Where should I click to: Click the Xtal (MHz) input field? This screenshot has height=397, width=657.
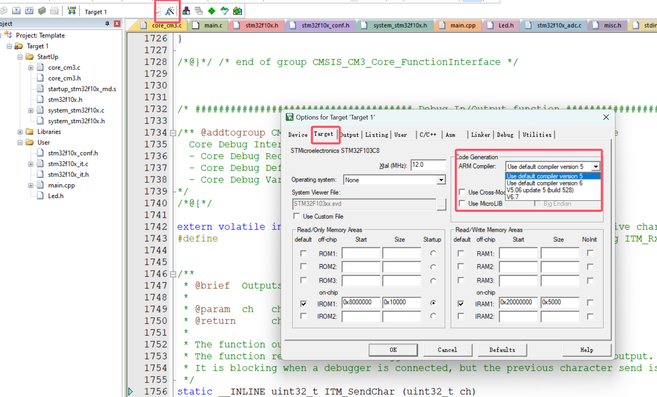click(428, 165)
